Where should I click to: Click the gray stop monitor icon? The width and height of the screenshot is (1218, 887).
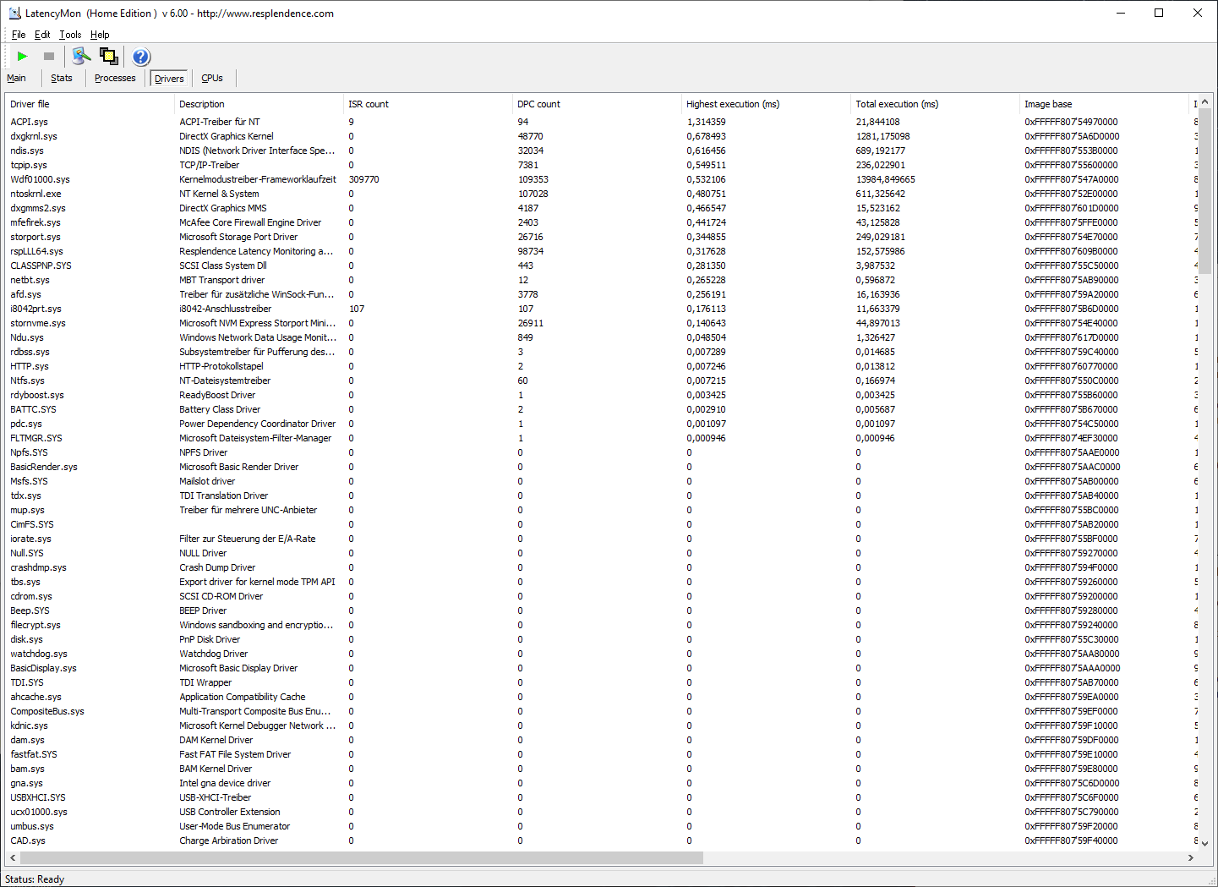49,57
